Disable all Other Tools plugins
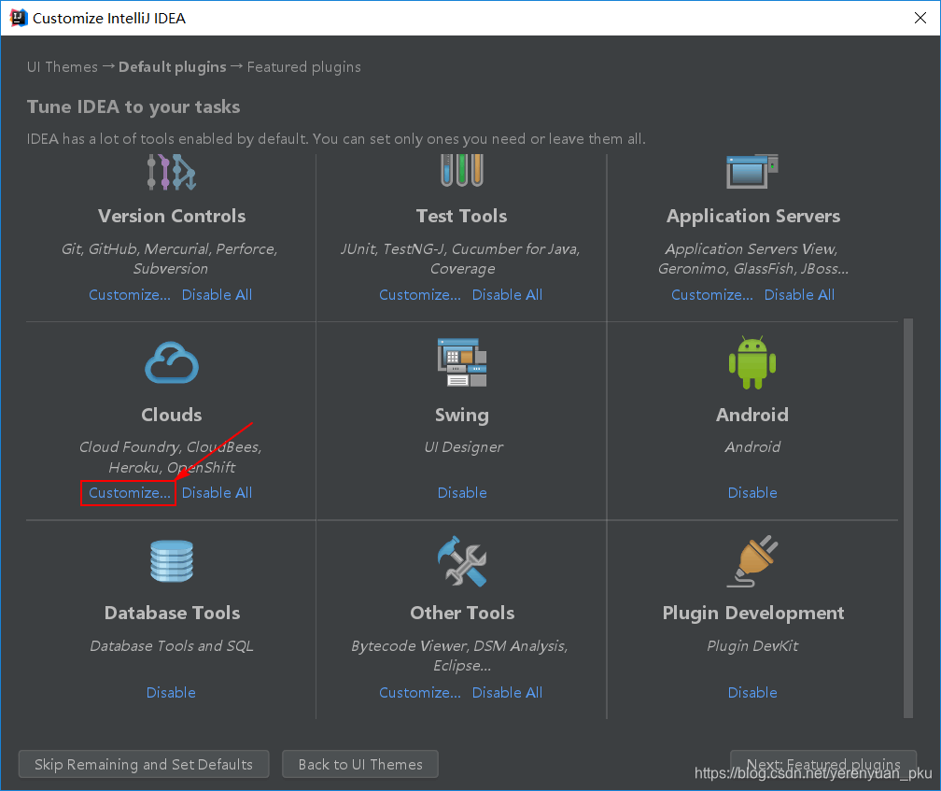941x791 pixels. [x=507, y=693]
